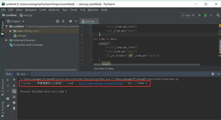Screen dimensions: 221x120
Task: Open the View menu
Action: tap(19, 10)
